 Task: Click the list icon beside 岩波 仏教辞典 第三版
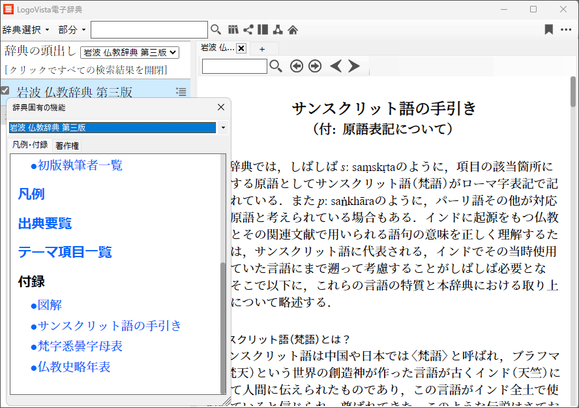tap(181, 92)
